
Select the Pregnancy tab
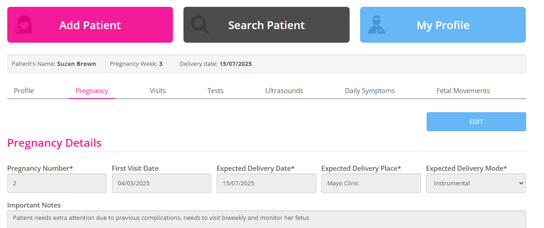[x=92, y=91]
